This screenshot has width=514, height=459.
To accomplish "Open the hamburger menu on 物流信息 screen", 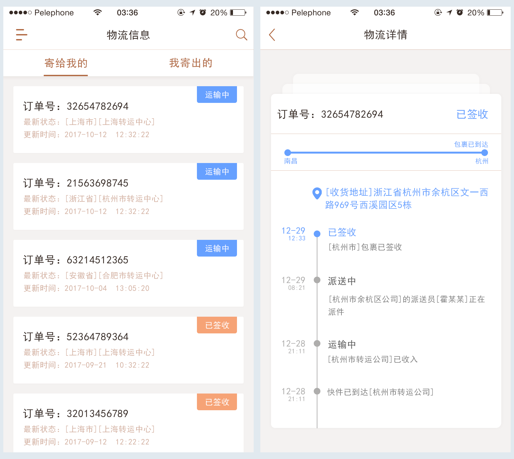I will (21, 35).
